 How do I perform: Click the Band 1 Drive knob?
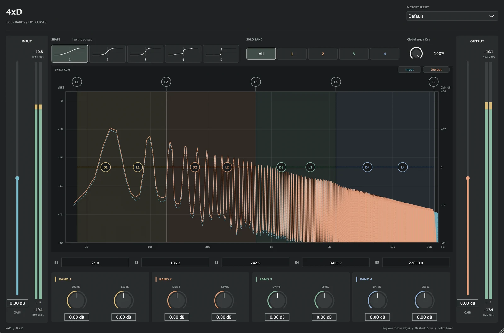pos(77,300)
